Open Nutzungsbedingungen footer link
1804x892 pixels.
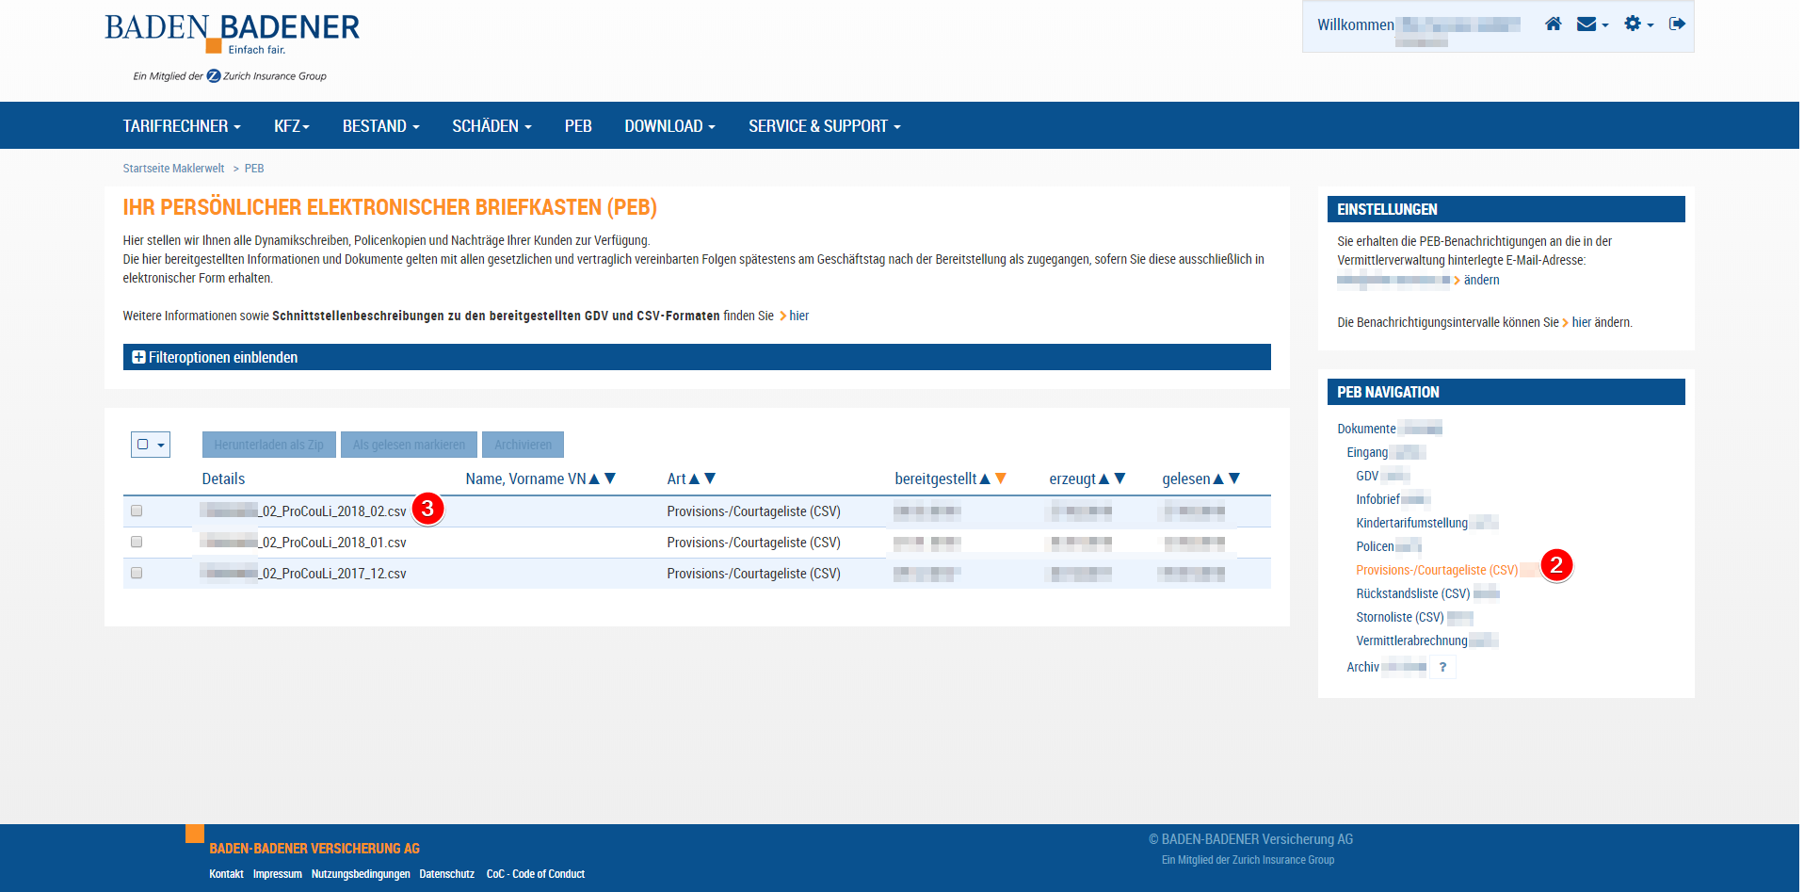point(361,874)
